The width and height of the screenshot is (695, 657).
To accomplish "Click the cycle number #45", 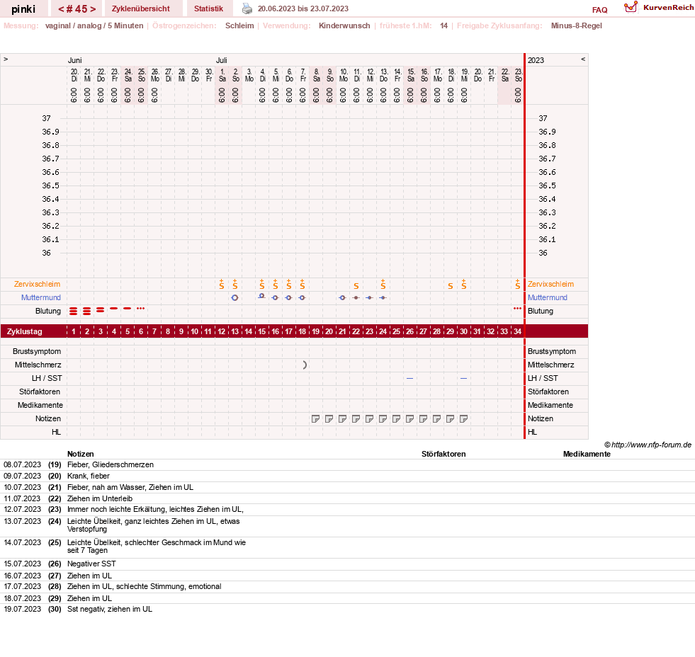I will [77, 9].
